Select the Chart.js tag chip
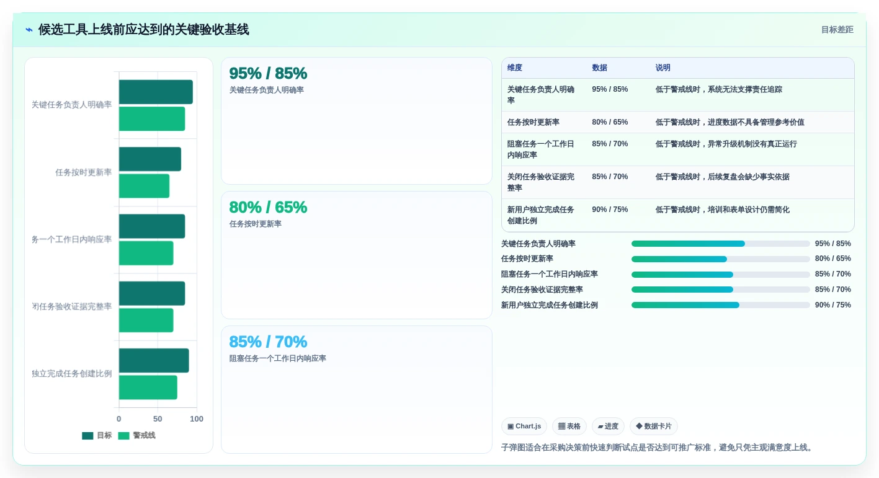 click(x=524, y=426)
